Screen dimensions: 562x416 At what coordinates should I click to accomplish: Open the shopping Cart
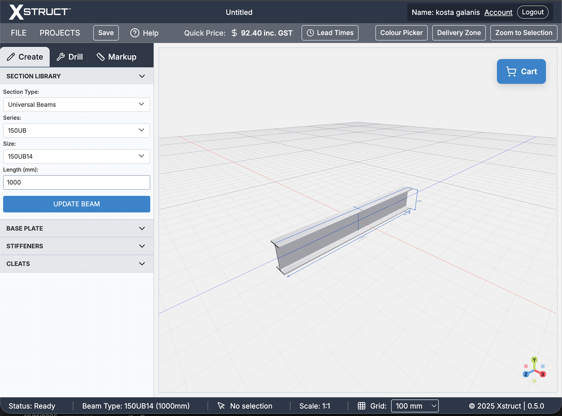point(521,71)
